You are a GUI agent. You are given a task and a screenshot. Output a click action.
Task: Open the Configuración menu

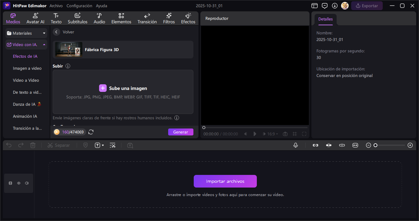coord(79,6)
